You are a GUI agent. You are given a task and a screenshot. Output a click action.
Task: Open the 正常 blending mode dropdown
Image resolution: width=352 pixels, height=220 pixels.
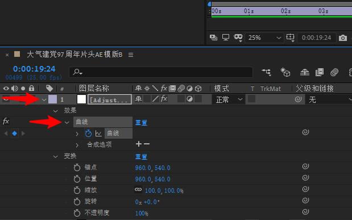coord(228,99)
